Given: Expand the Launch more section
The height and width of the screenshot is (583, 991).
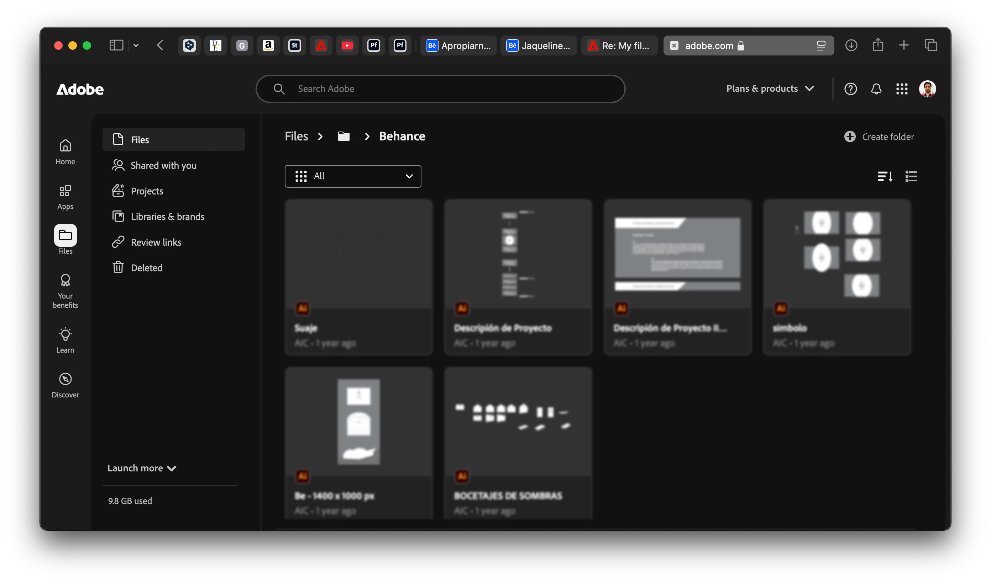Looking at the screenshot, I should (x=142, y=468).
